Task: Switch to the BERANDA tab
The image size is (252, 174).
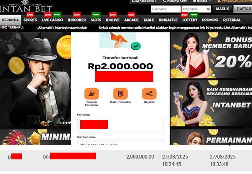Action: (x=10, y=20)
